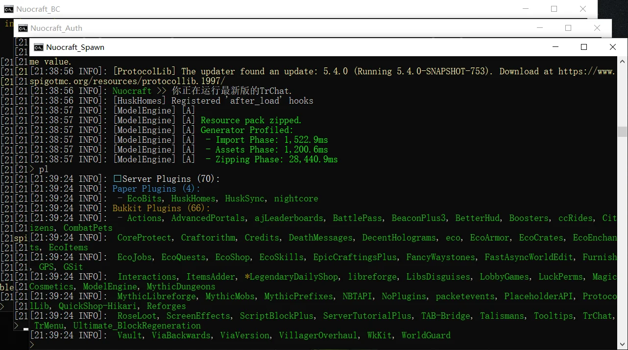
Task: Click the plugin name 'VillagerOverhaul'
Action: (x=318, y=335)
